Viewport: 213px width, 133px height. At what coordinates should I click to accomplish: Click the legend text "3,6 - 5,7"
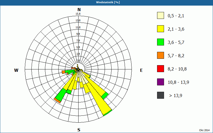point(176,43)
